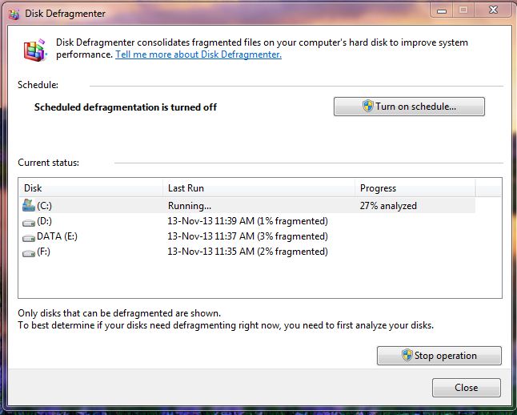The image size is (517, 415).
Task: Sort list by the Disk column header
Action: tap(90, 187)
